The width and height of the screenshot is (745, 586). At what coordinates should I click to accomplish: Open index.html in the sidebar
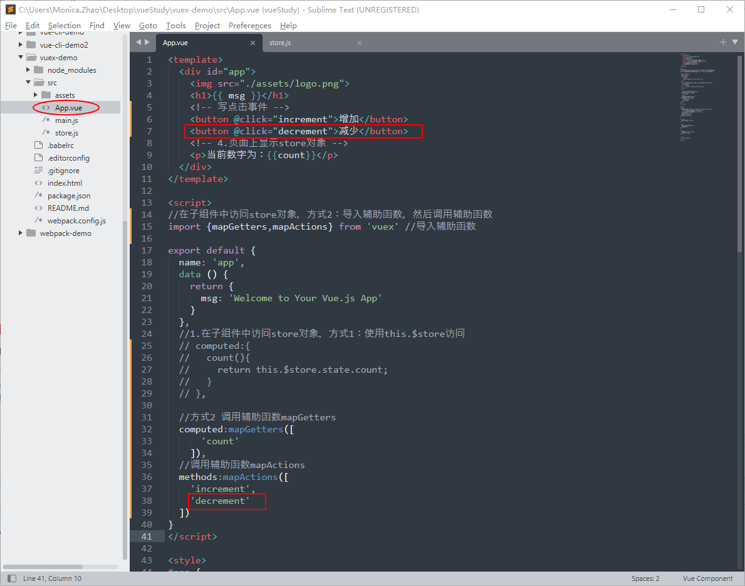coord(65,183)
